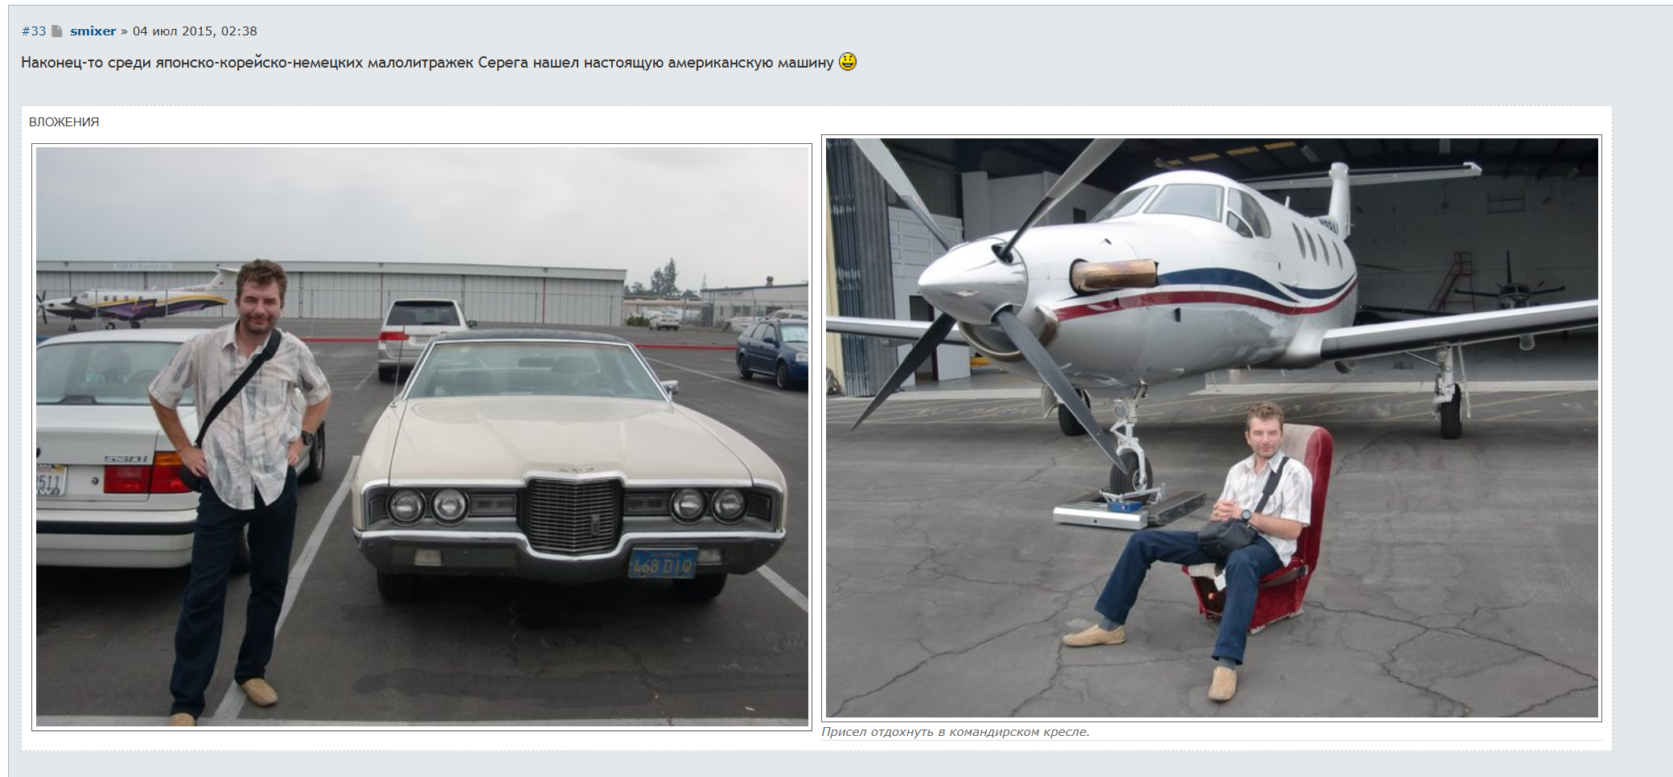This screenshot has width=1673, height=777.
Task: Click the post text mentioning американскую машину
Action: 427,63
